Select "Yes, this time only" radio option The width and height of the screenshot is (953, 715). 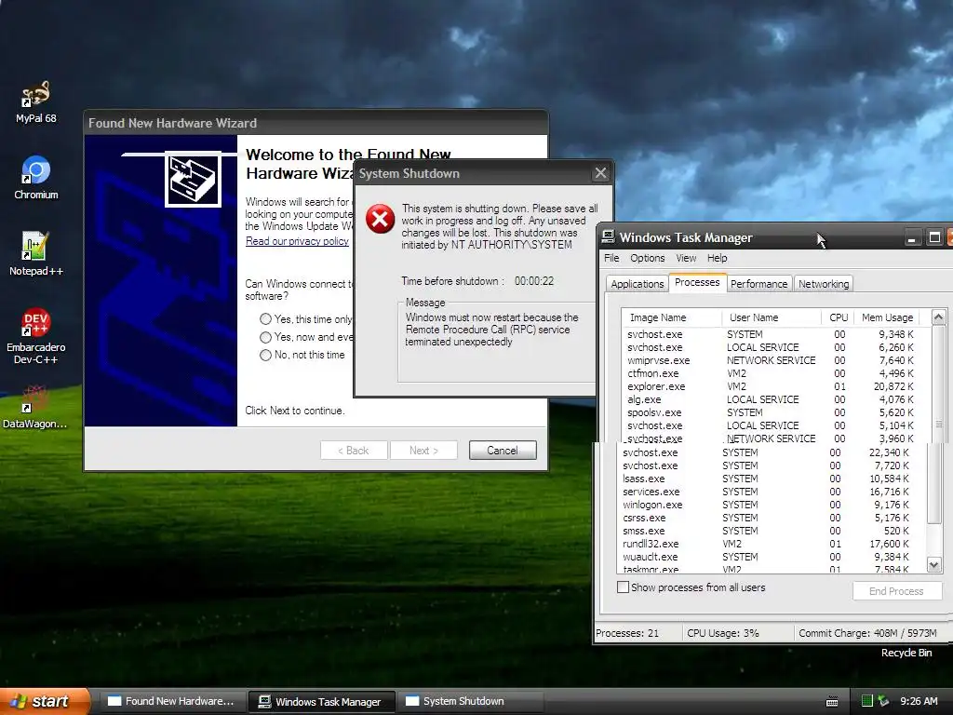click(x=265, y=319)
